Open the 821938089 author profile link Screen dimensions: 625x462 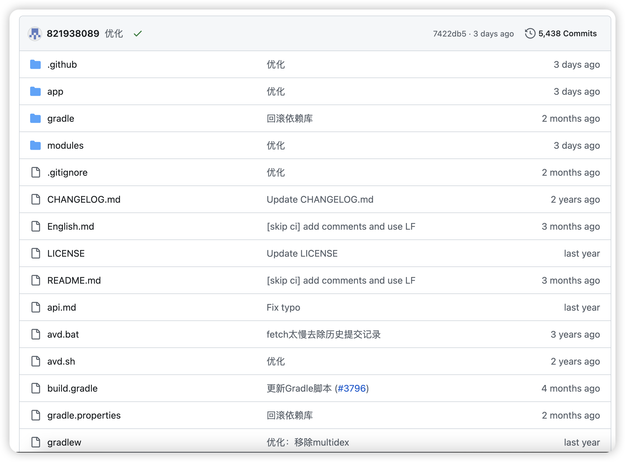(x=73, y=34)
